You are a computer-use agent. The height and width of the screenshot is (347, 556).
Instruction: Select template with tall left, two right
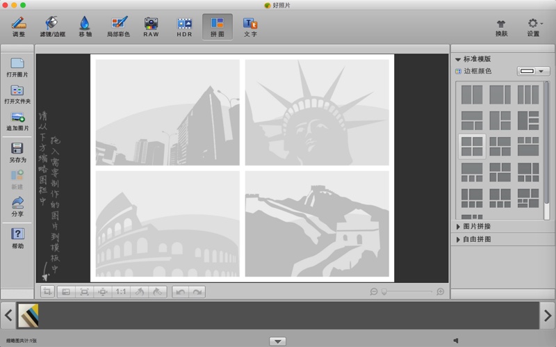point(500,120)
